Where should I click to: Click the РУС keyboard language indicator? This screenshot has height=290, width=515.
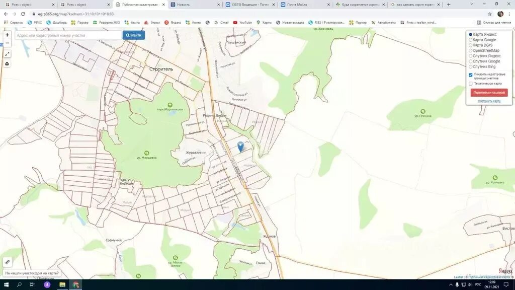tap(478, 285)
